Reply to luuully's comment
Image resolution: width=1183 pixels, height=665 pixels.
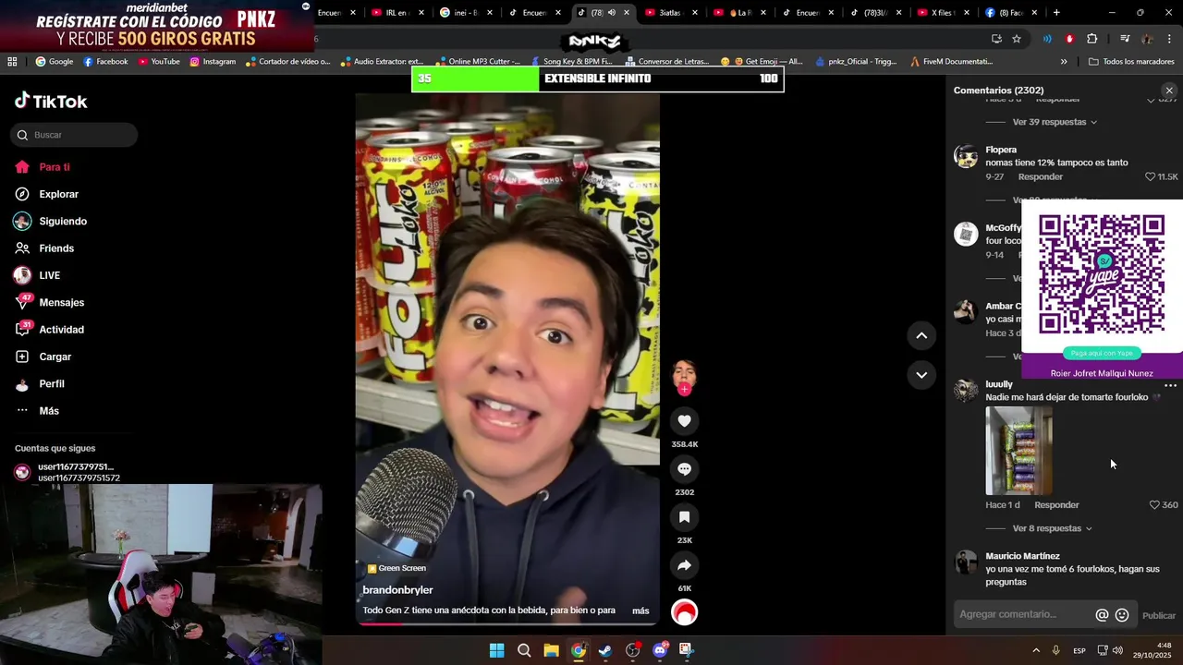1056,505
